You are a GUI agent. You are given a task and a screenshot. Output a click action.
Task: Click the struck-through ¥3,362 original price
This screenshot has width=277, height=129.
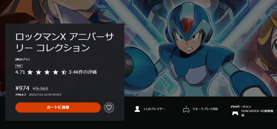[x=40, y=88]
